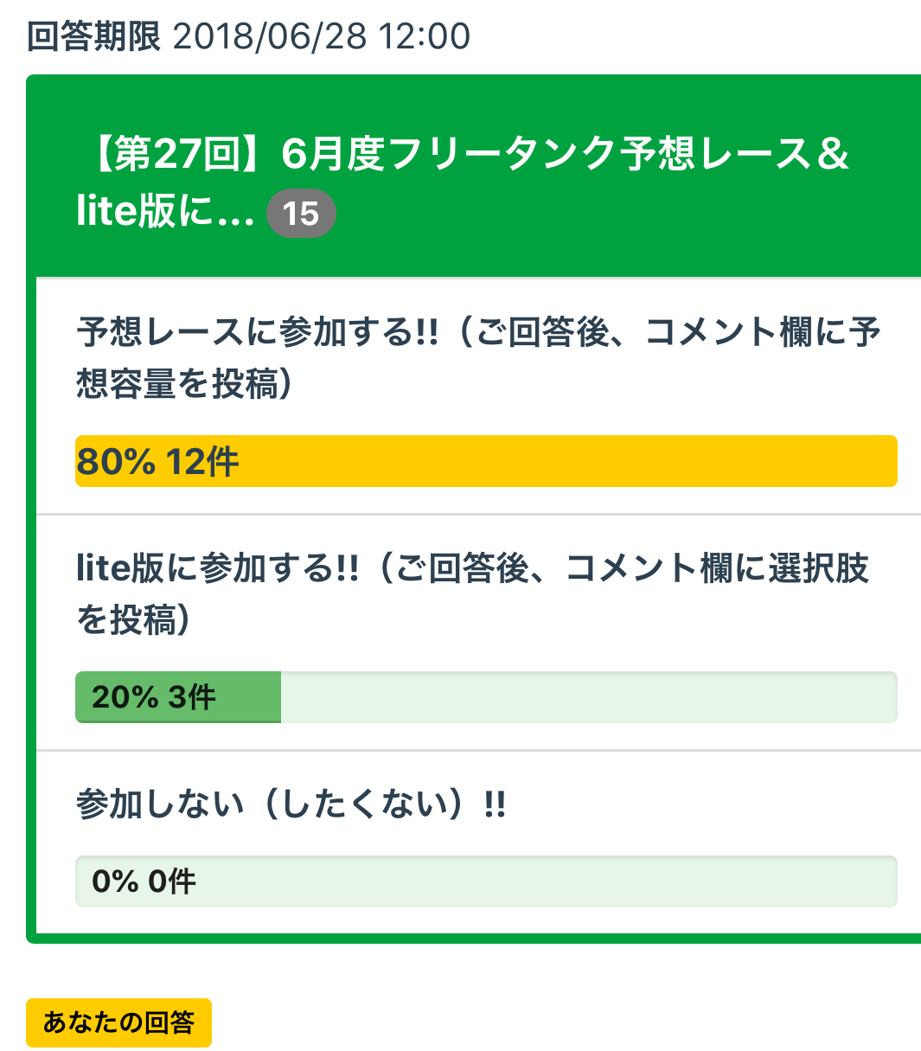Click the 80% percentage figure
921x1051 pixels.
click(x=115, y=461)
